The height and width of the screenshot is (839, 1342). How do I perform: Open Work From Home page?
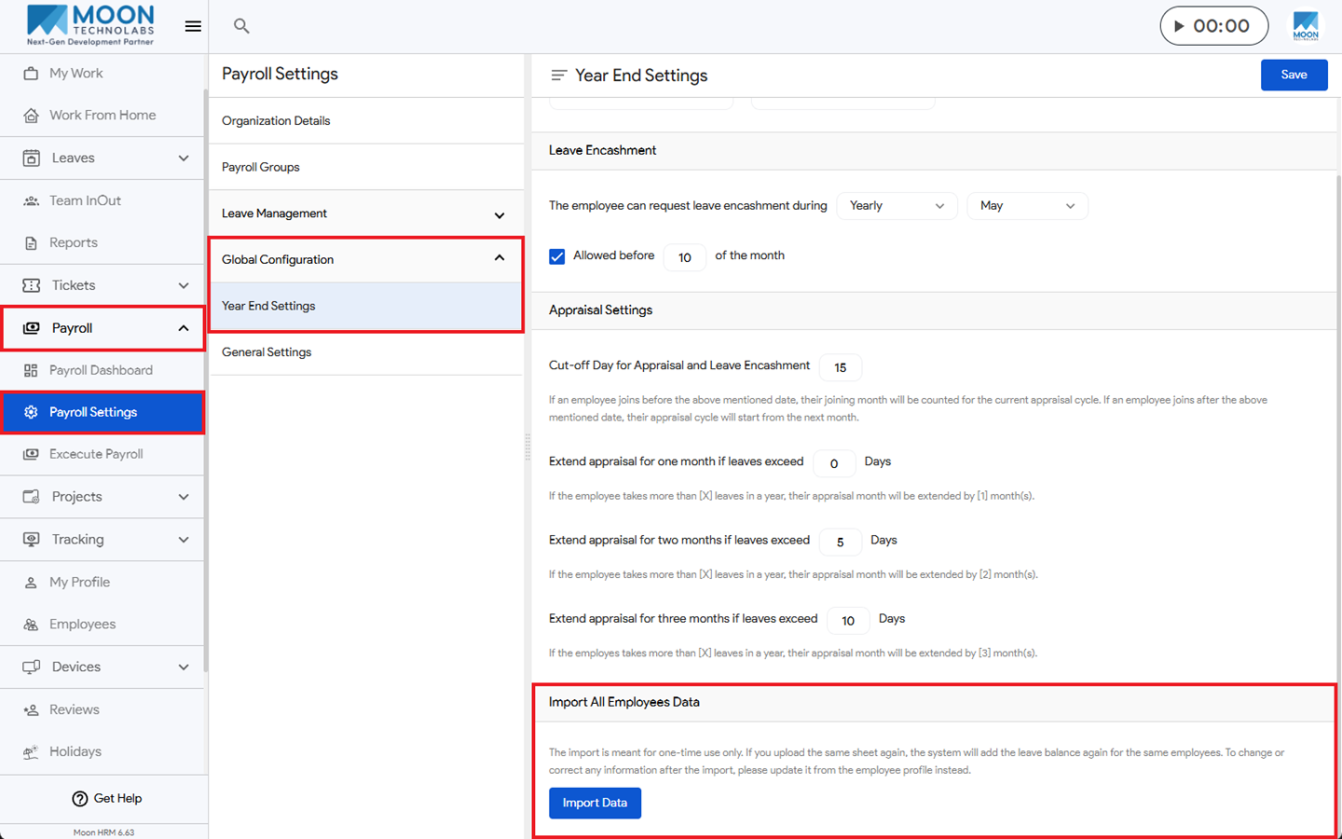(x=103, y=116)
